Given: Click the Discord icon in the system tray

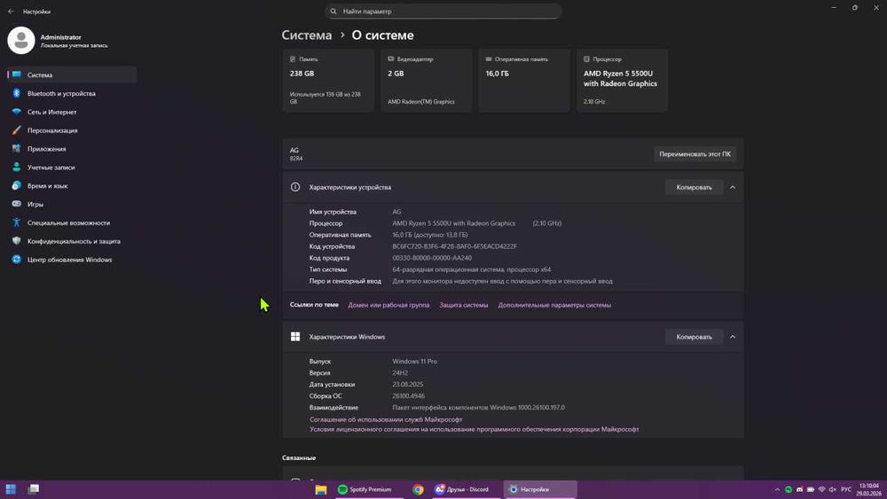Looking at the screenshot, I should tap(799, 489).
